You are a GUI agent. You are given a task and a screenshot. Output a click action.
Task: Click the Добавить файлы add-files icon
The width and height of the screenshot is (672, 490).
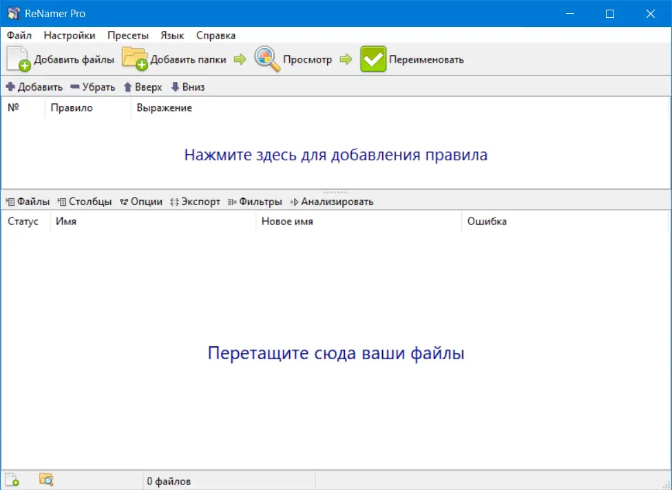(x=19, y=59)
